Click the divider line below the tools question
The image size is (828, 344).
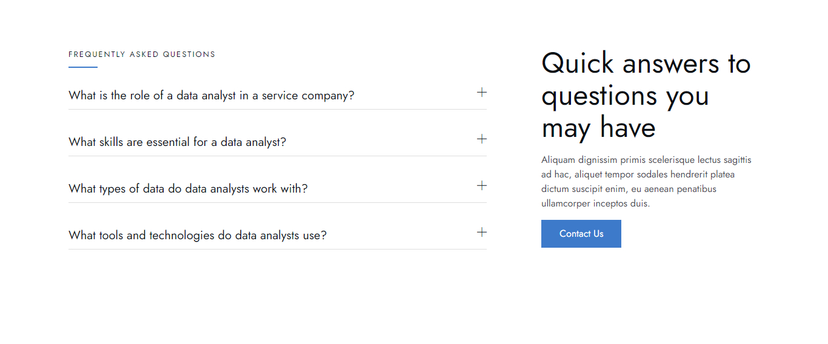[277, 250]
